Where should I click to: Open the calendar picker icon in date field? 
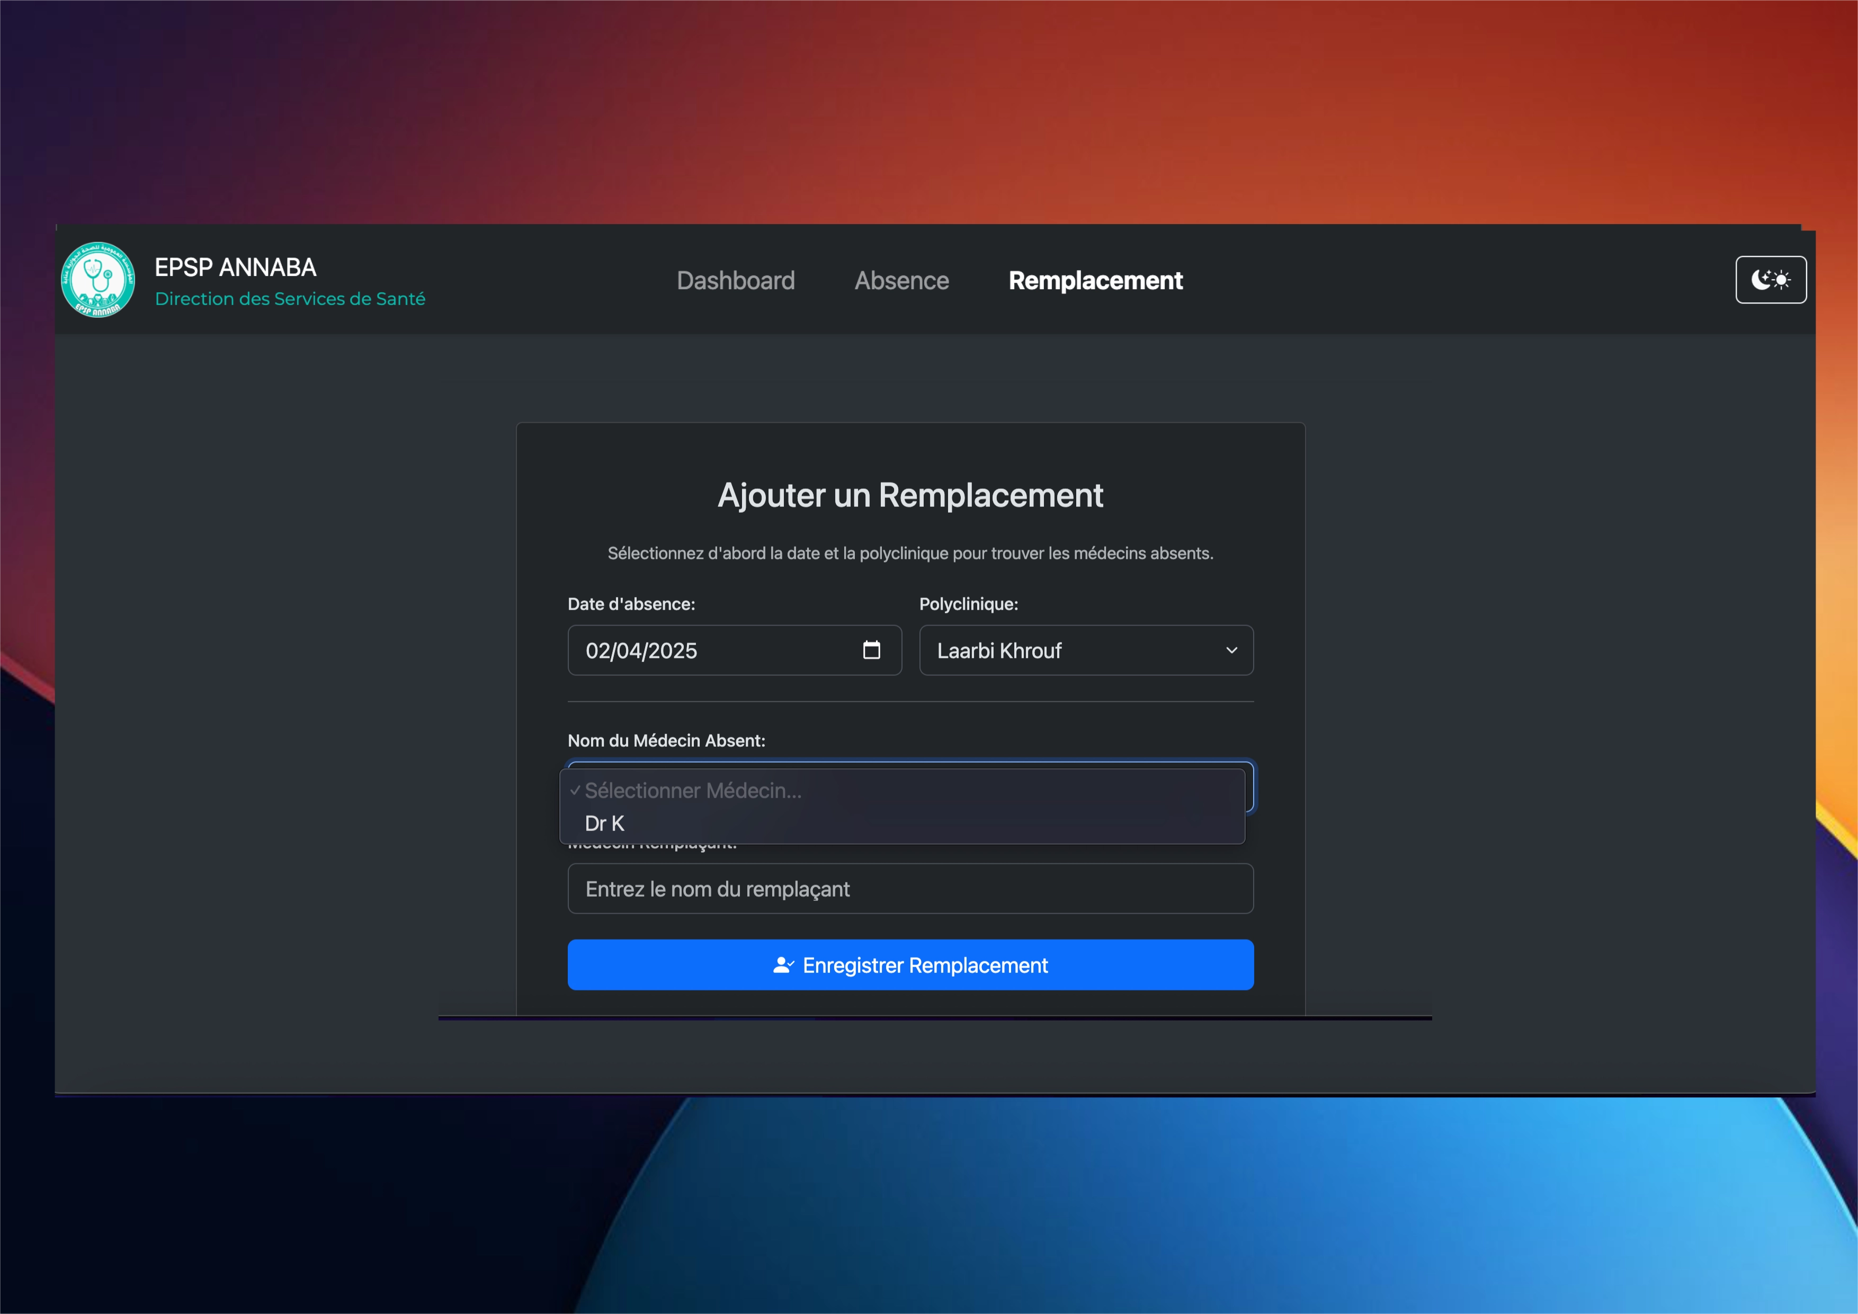pyautogui.click(x=871, y=650)
